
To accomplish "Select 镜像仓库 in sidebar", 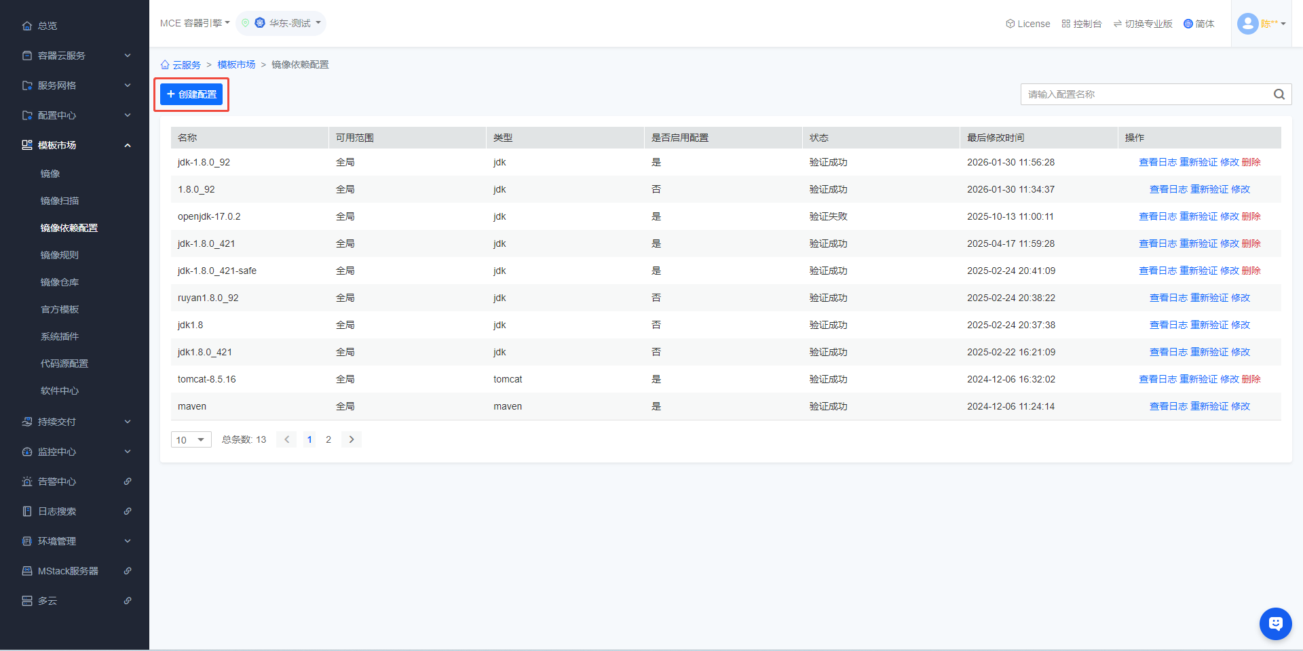I will tap(60, 282).
